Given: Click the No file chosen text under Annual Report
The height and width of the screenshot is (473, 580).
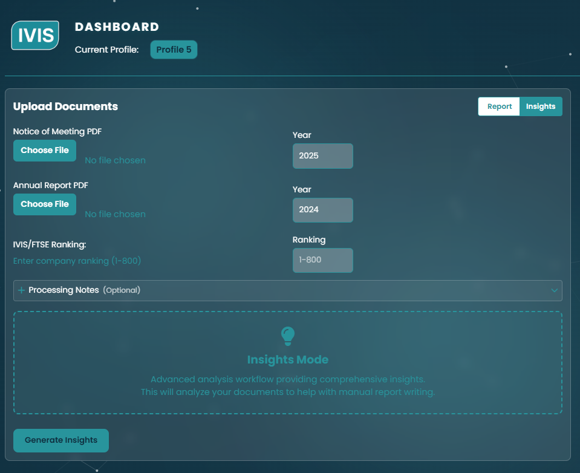Looking at the screenshot, I should [x=115, y=214].
